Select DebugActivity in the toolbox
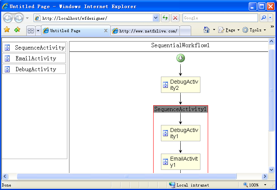Image resolution: width=277 pixels, height=190 pixels. (x=34, y=69)
